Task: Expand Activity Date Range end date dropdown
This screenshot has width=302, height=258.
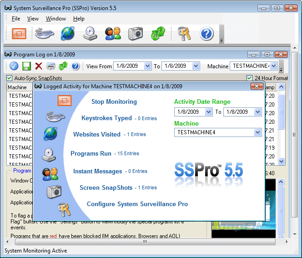Action: [x=257, y=112]
